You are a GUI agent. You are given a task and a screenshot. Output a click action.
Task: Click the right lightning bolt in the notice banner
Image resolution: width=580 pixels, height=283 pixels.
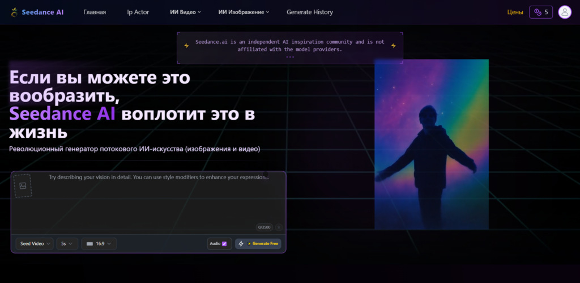pyautogui.click(x=394, y=45)
